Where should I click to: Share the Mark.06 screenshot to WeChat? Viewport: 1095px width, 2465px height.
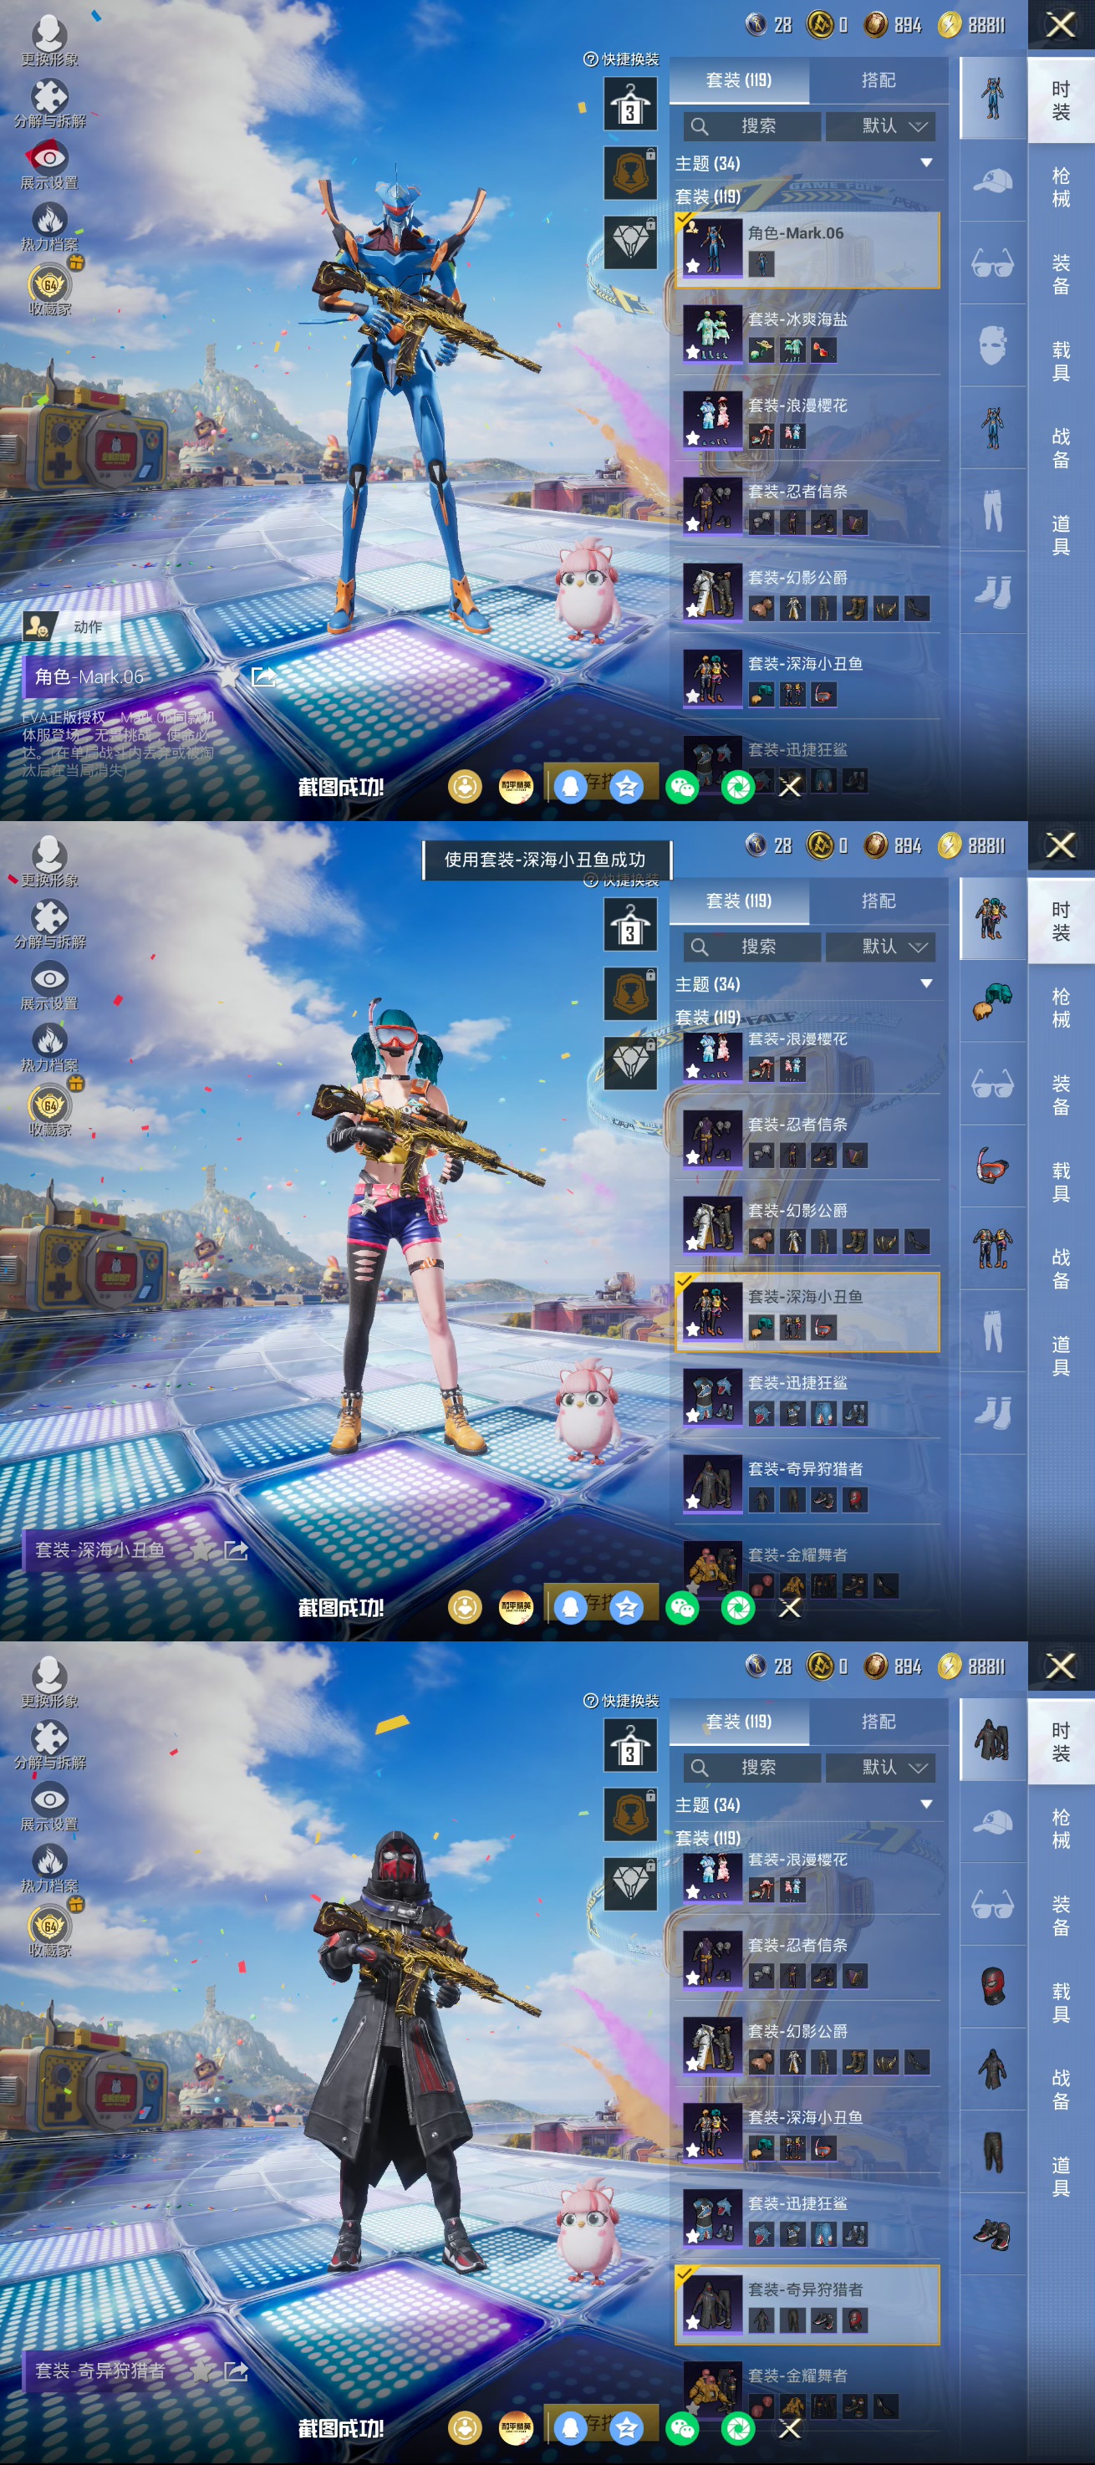pos(682,788)
